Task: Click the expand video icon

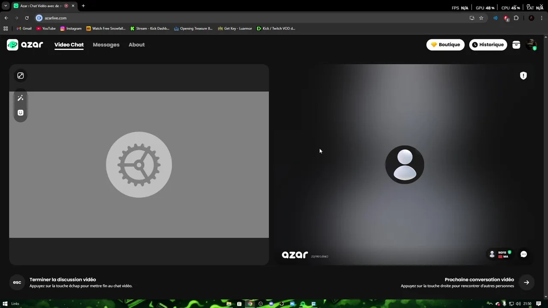Action: pyautogui.click(x=21, y=76)
